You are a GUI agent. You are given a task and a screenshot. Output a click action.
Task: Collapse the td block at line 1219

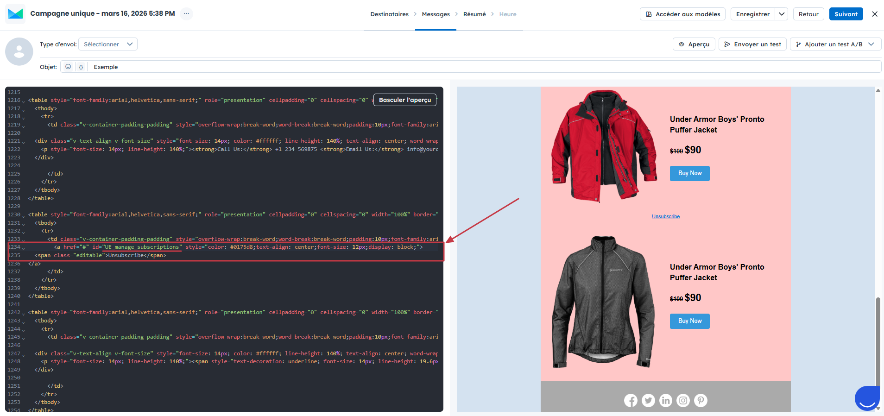click(24, 126)
